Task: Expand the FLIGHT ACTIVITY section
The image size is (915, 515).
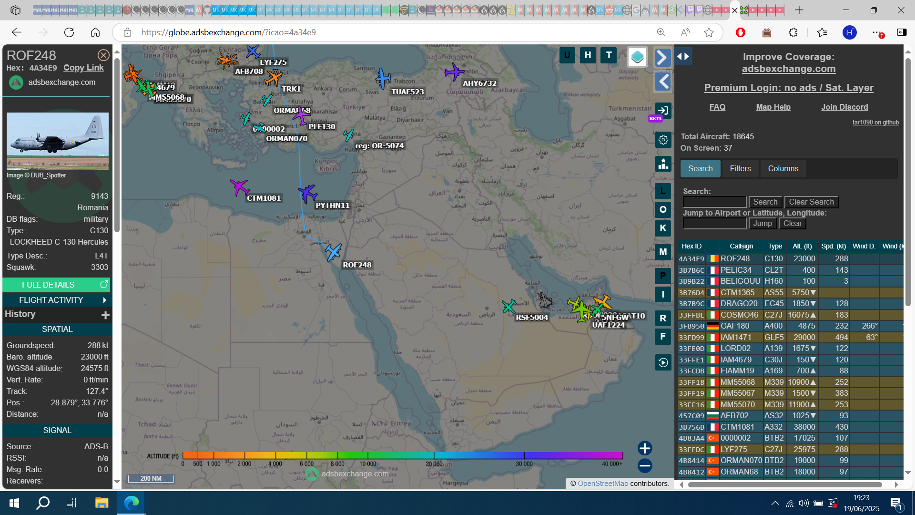Action: [x=56, y=300]
